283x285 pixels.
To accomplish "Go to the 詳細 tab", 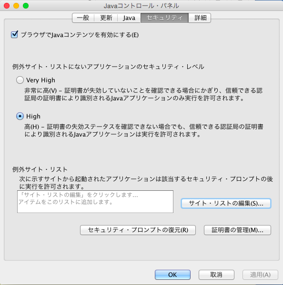I will click(200, 18).
